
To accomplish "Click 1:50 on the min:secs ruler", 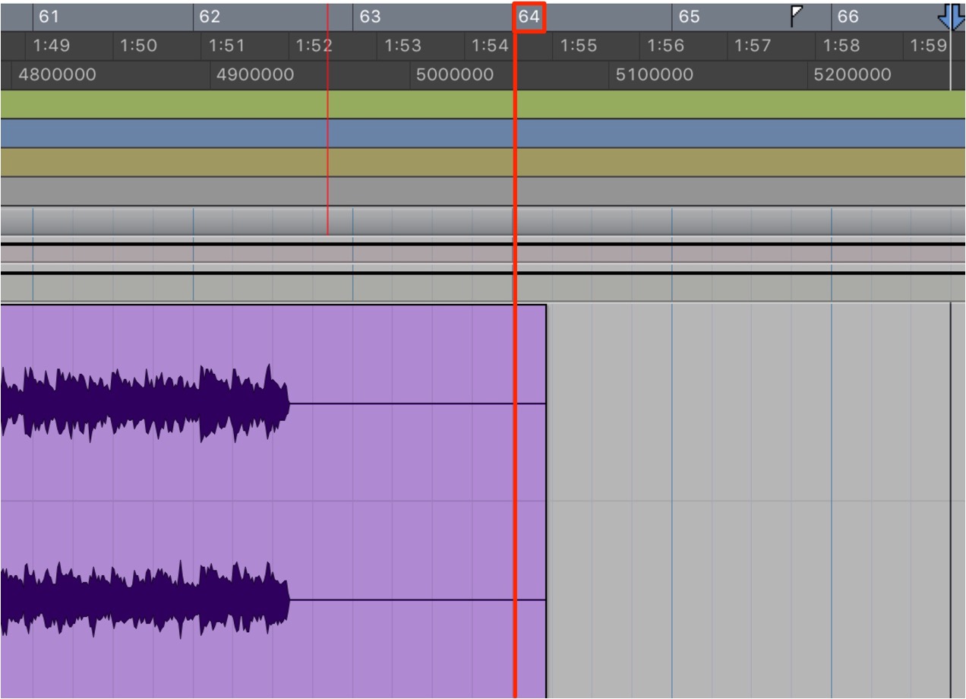I will 138,46.
